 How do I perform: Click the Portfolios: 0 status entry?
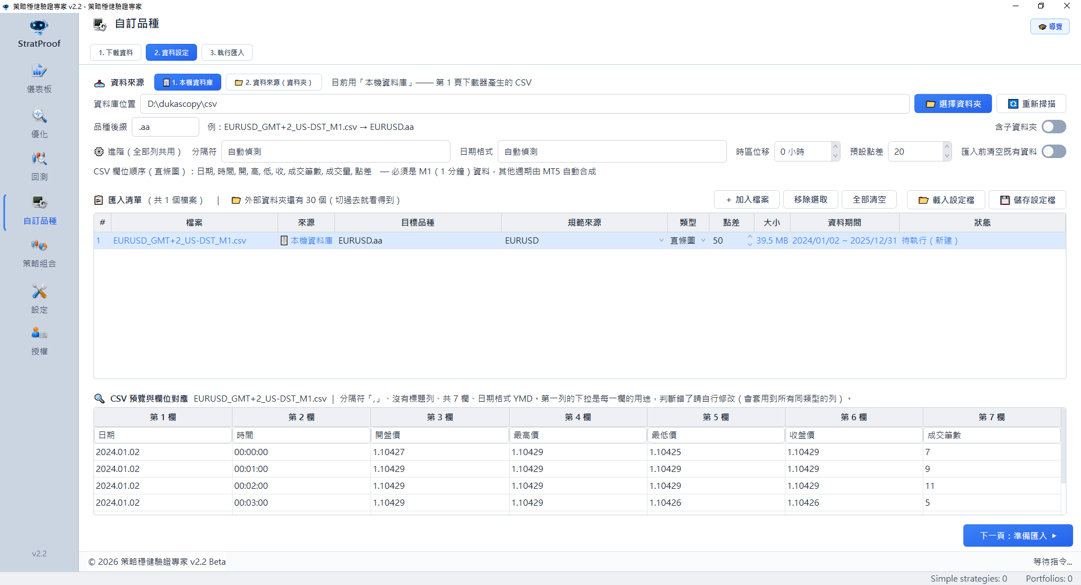(x=1049, y=579)
